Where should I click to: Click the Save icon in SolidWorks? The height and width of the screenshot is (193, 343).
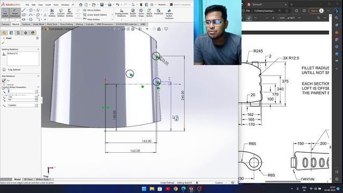pos(102,5)
